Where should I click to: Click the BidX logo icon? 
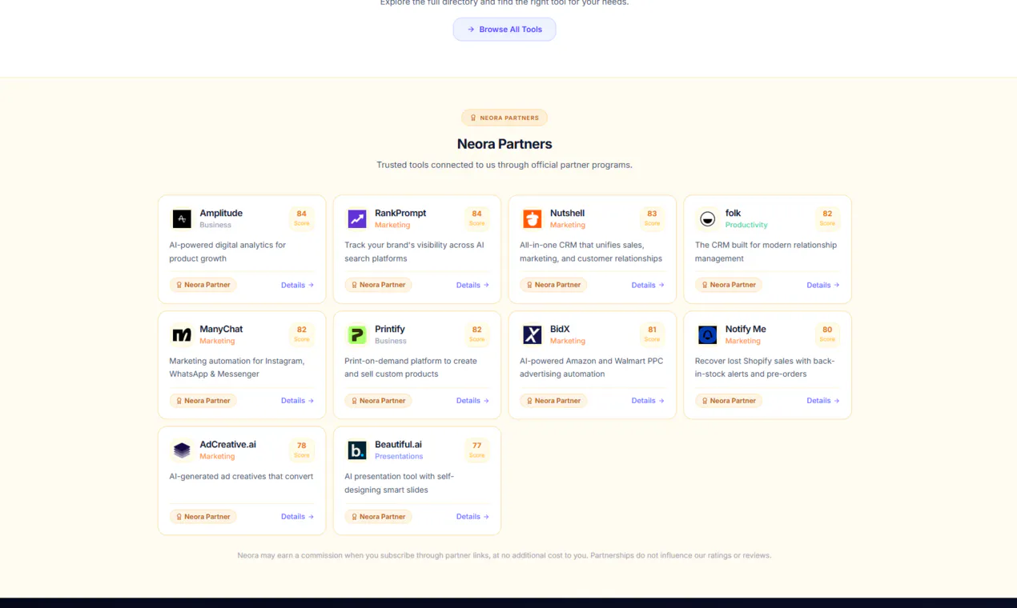coord(533,334)
